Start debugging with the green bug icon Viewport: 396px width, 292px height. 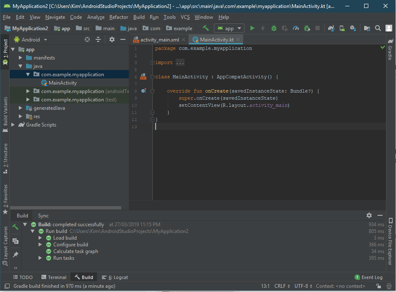pos(274,28)
